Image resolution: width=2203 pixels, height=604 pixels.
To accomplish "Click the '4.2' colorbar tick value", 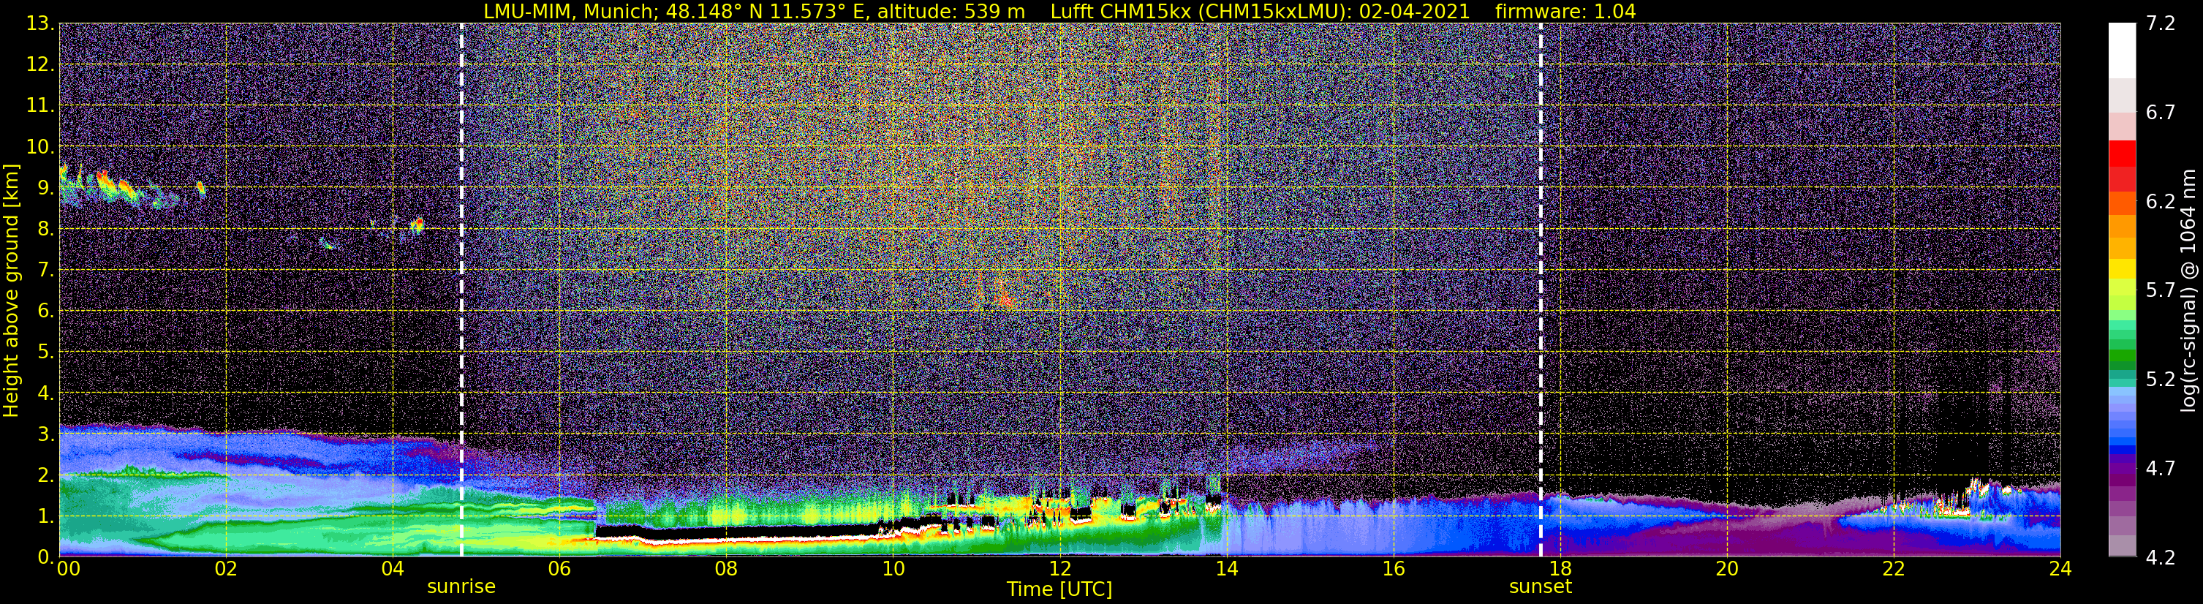I will click(x=2161, y=558).
